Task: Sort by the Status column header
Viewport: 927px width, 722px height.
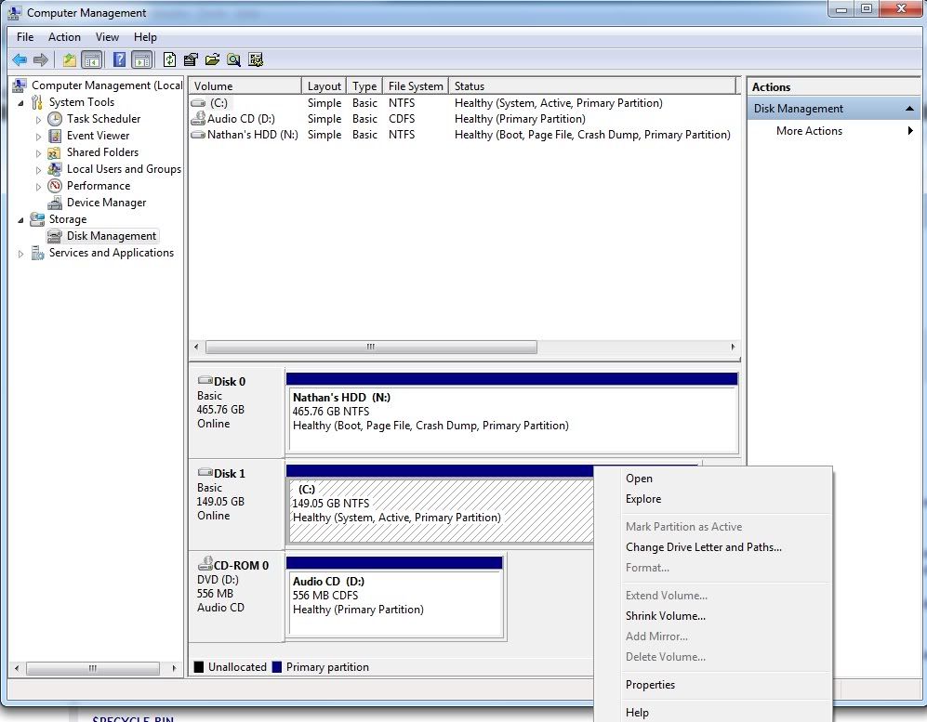Action: tap(592, 85)
